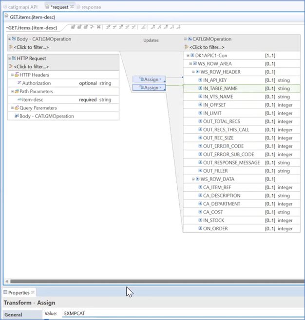Click the element icon beside OUT_REC_SIZE
The image size is (305, 320).
coord(200,138)
